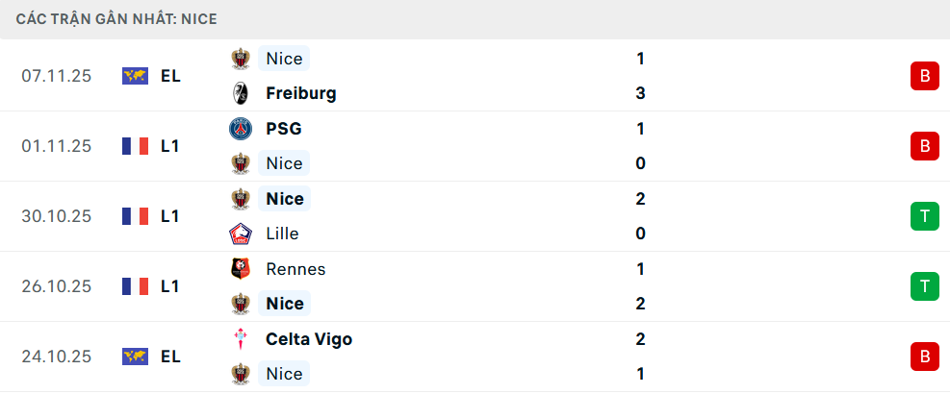Click the red B badge for PSG match
The height and width of the screenshot is (394, 950).
tap(924, 146)
